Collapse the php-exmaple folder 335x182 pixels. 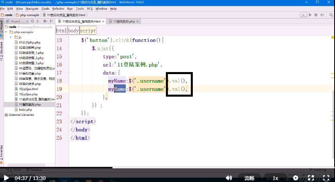coord(6,32)
